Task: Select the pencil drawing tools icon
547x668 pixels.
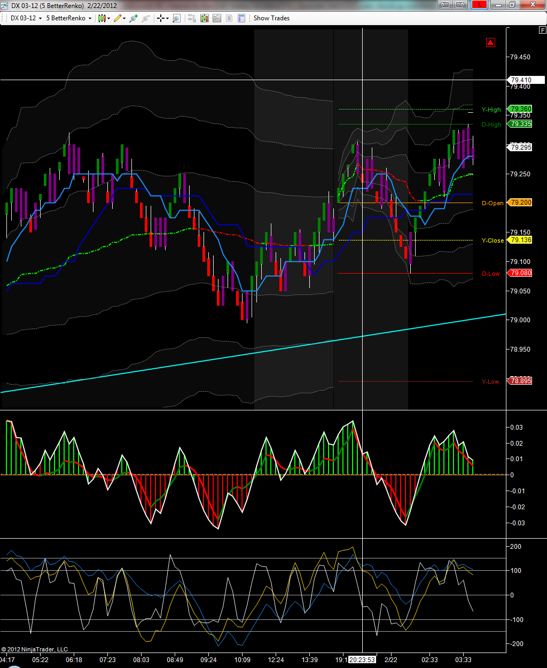Action: tap(117, 18)
